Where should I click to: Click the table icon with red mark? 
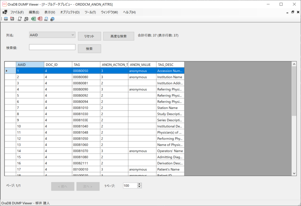pos(12,19)
